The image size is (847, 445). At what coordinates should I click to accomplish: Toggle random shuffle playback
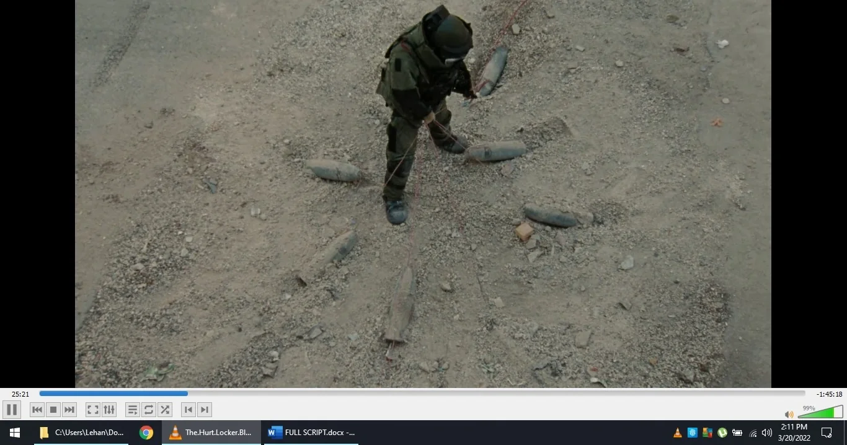click(x=165, y=410)
